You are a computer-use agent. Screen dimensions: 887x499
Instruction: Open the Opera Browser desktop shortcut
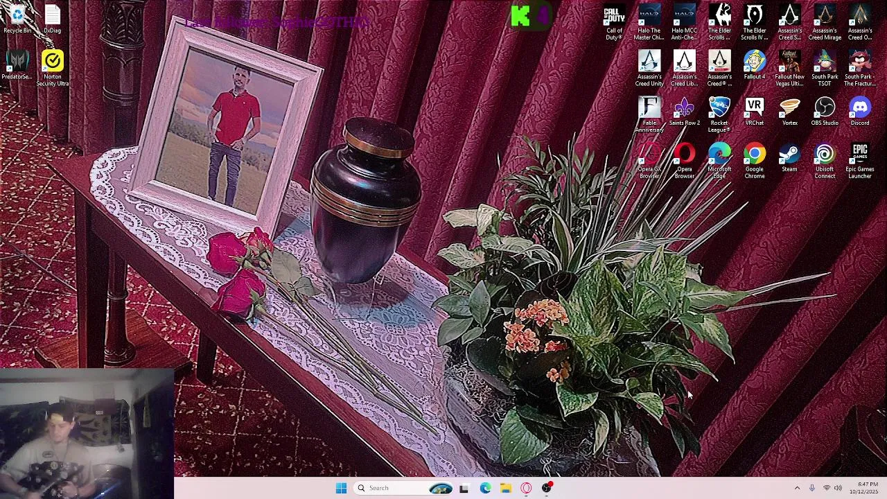684,161
